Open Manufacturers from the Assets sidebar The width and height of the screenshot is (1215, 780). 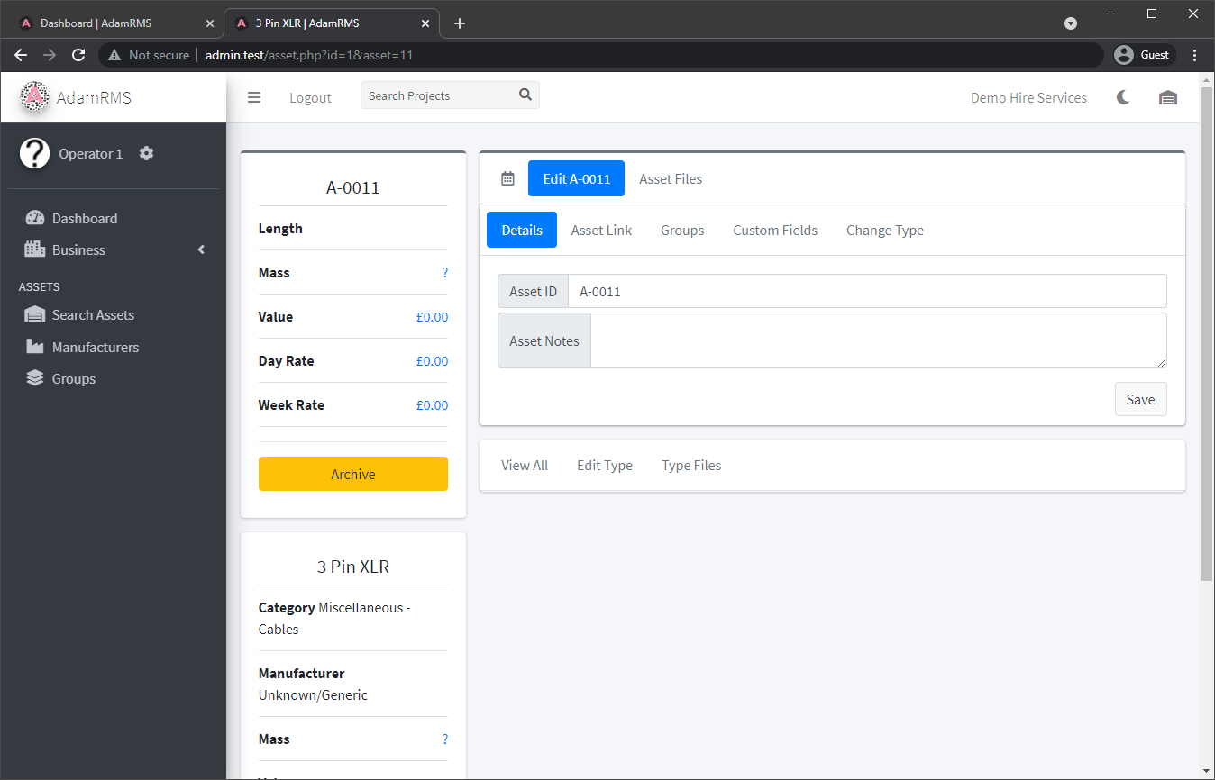(x=96, y=346)
